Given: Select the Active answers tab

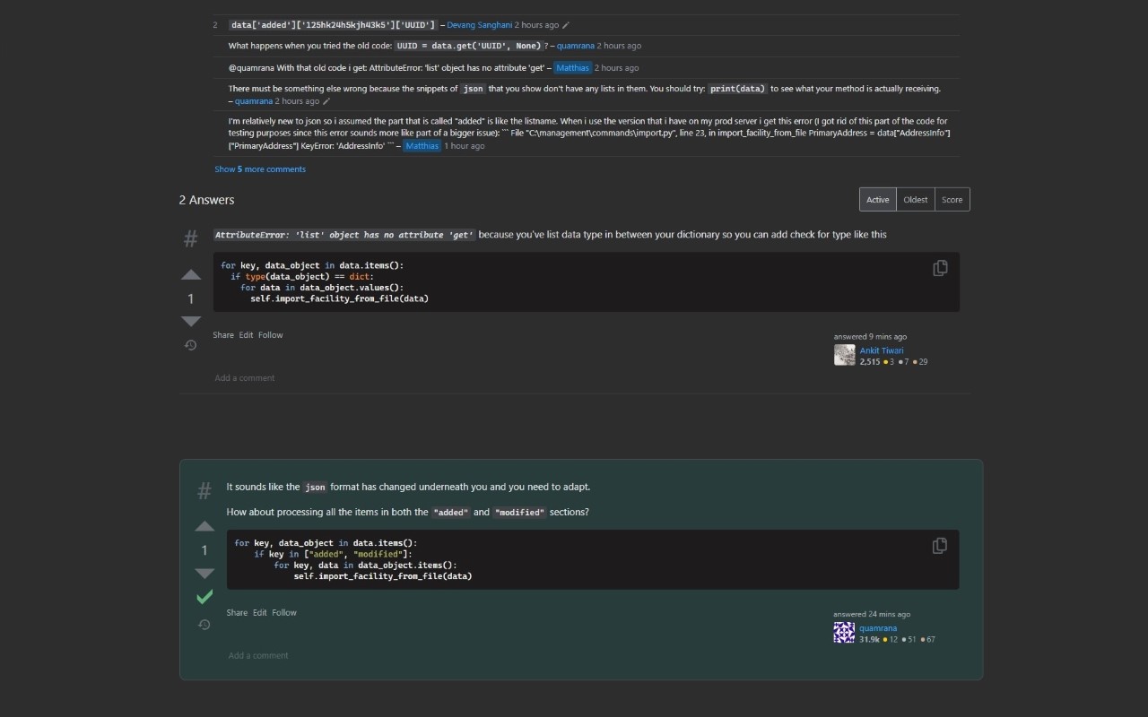Looking at the screenshot, I should tap(877, 199).
